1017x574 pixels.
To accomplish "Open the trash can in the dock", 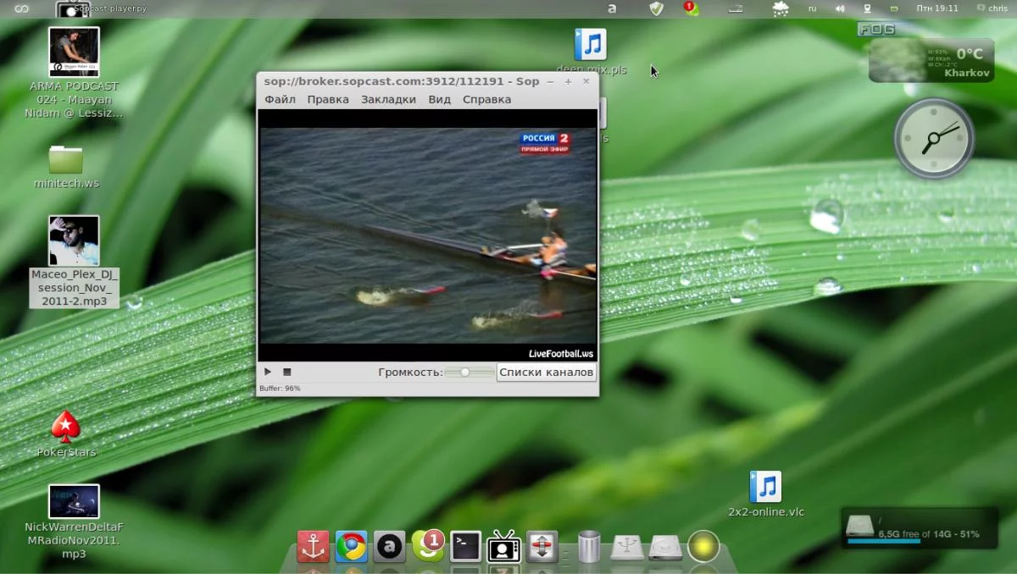I will pos(589,547).
